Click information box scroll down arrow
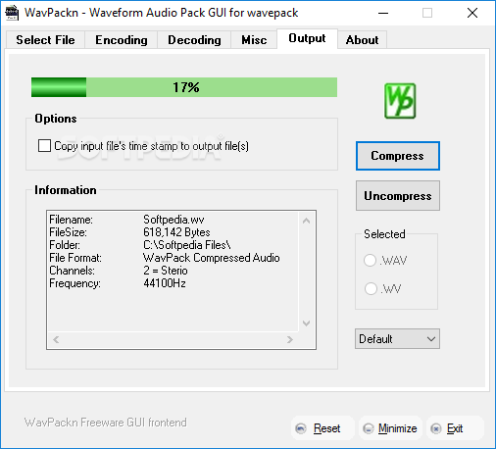 tap(306, 324)
